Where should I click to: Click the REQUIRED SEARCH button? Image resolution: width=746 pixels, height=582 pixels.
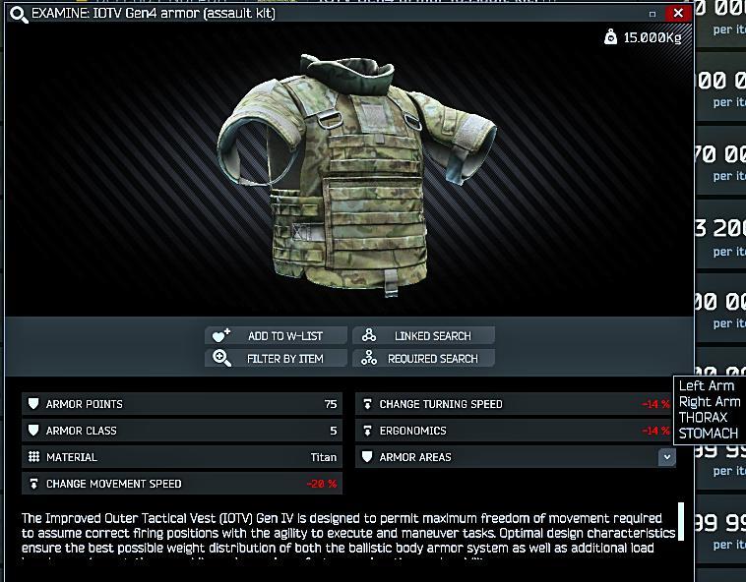coord(423,358)
